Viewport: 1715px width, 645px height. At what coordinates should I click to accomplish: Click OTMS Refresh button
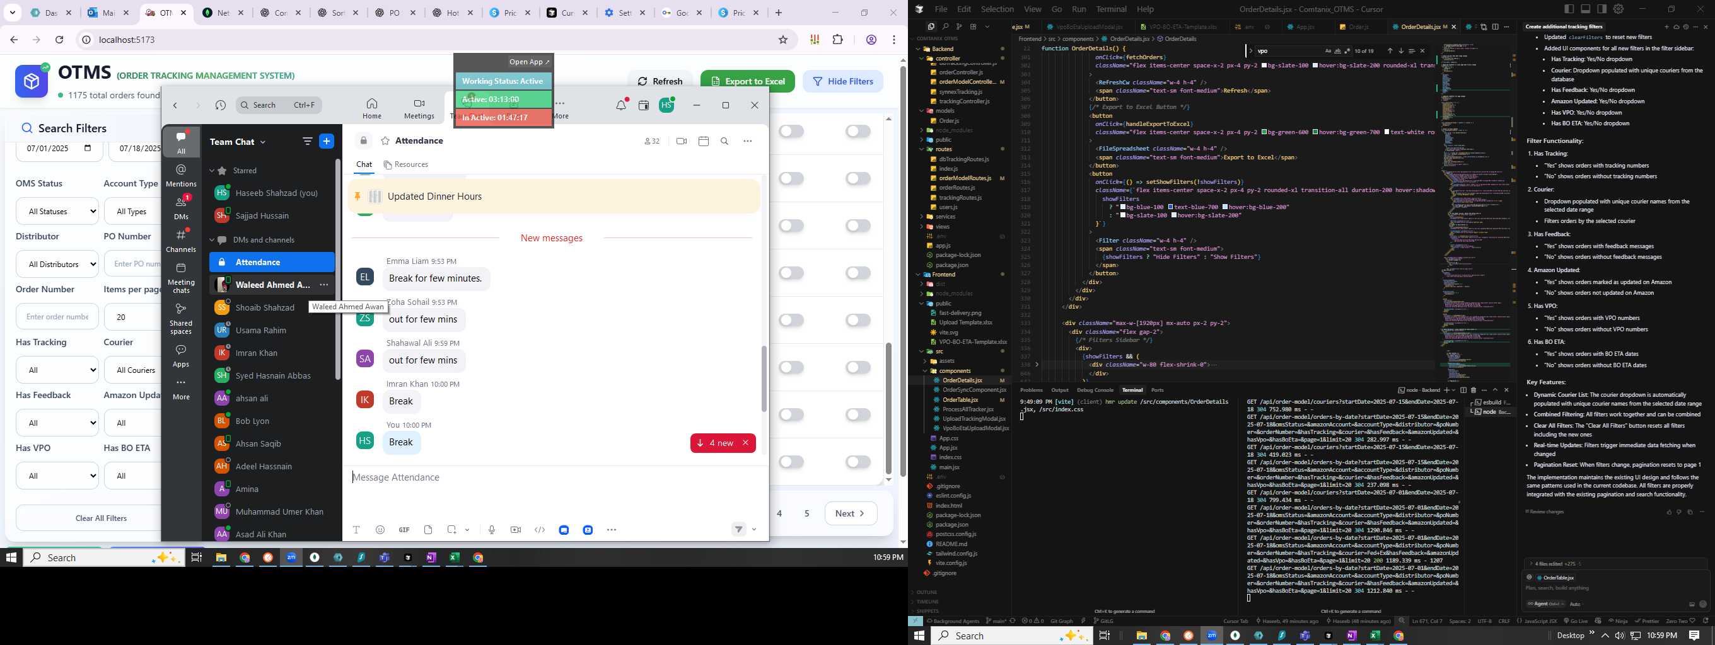[660, 81]
